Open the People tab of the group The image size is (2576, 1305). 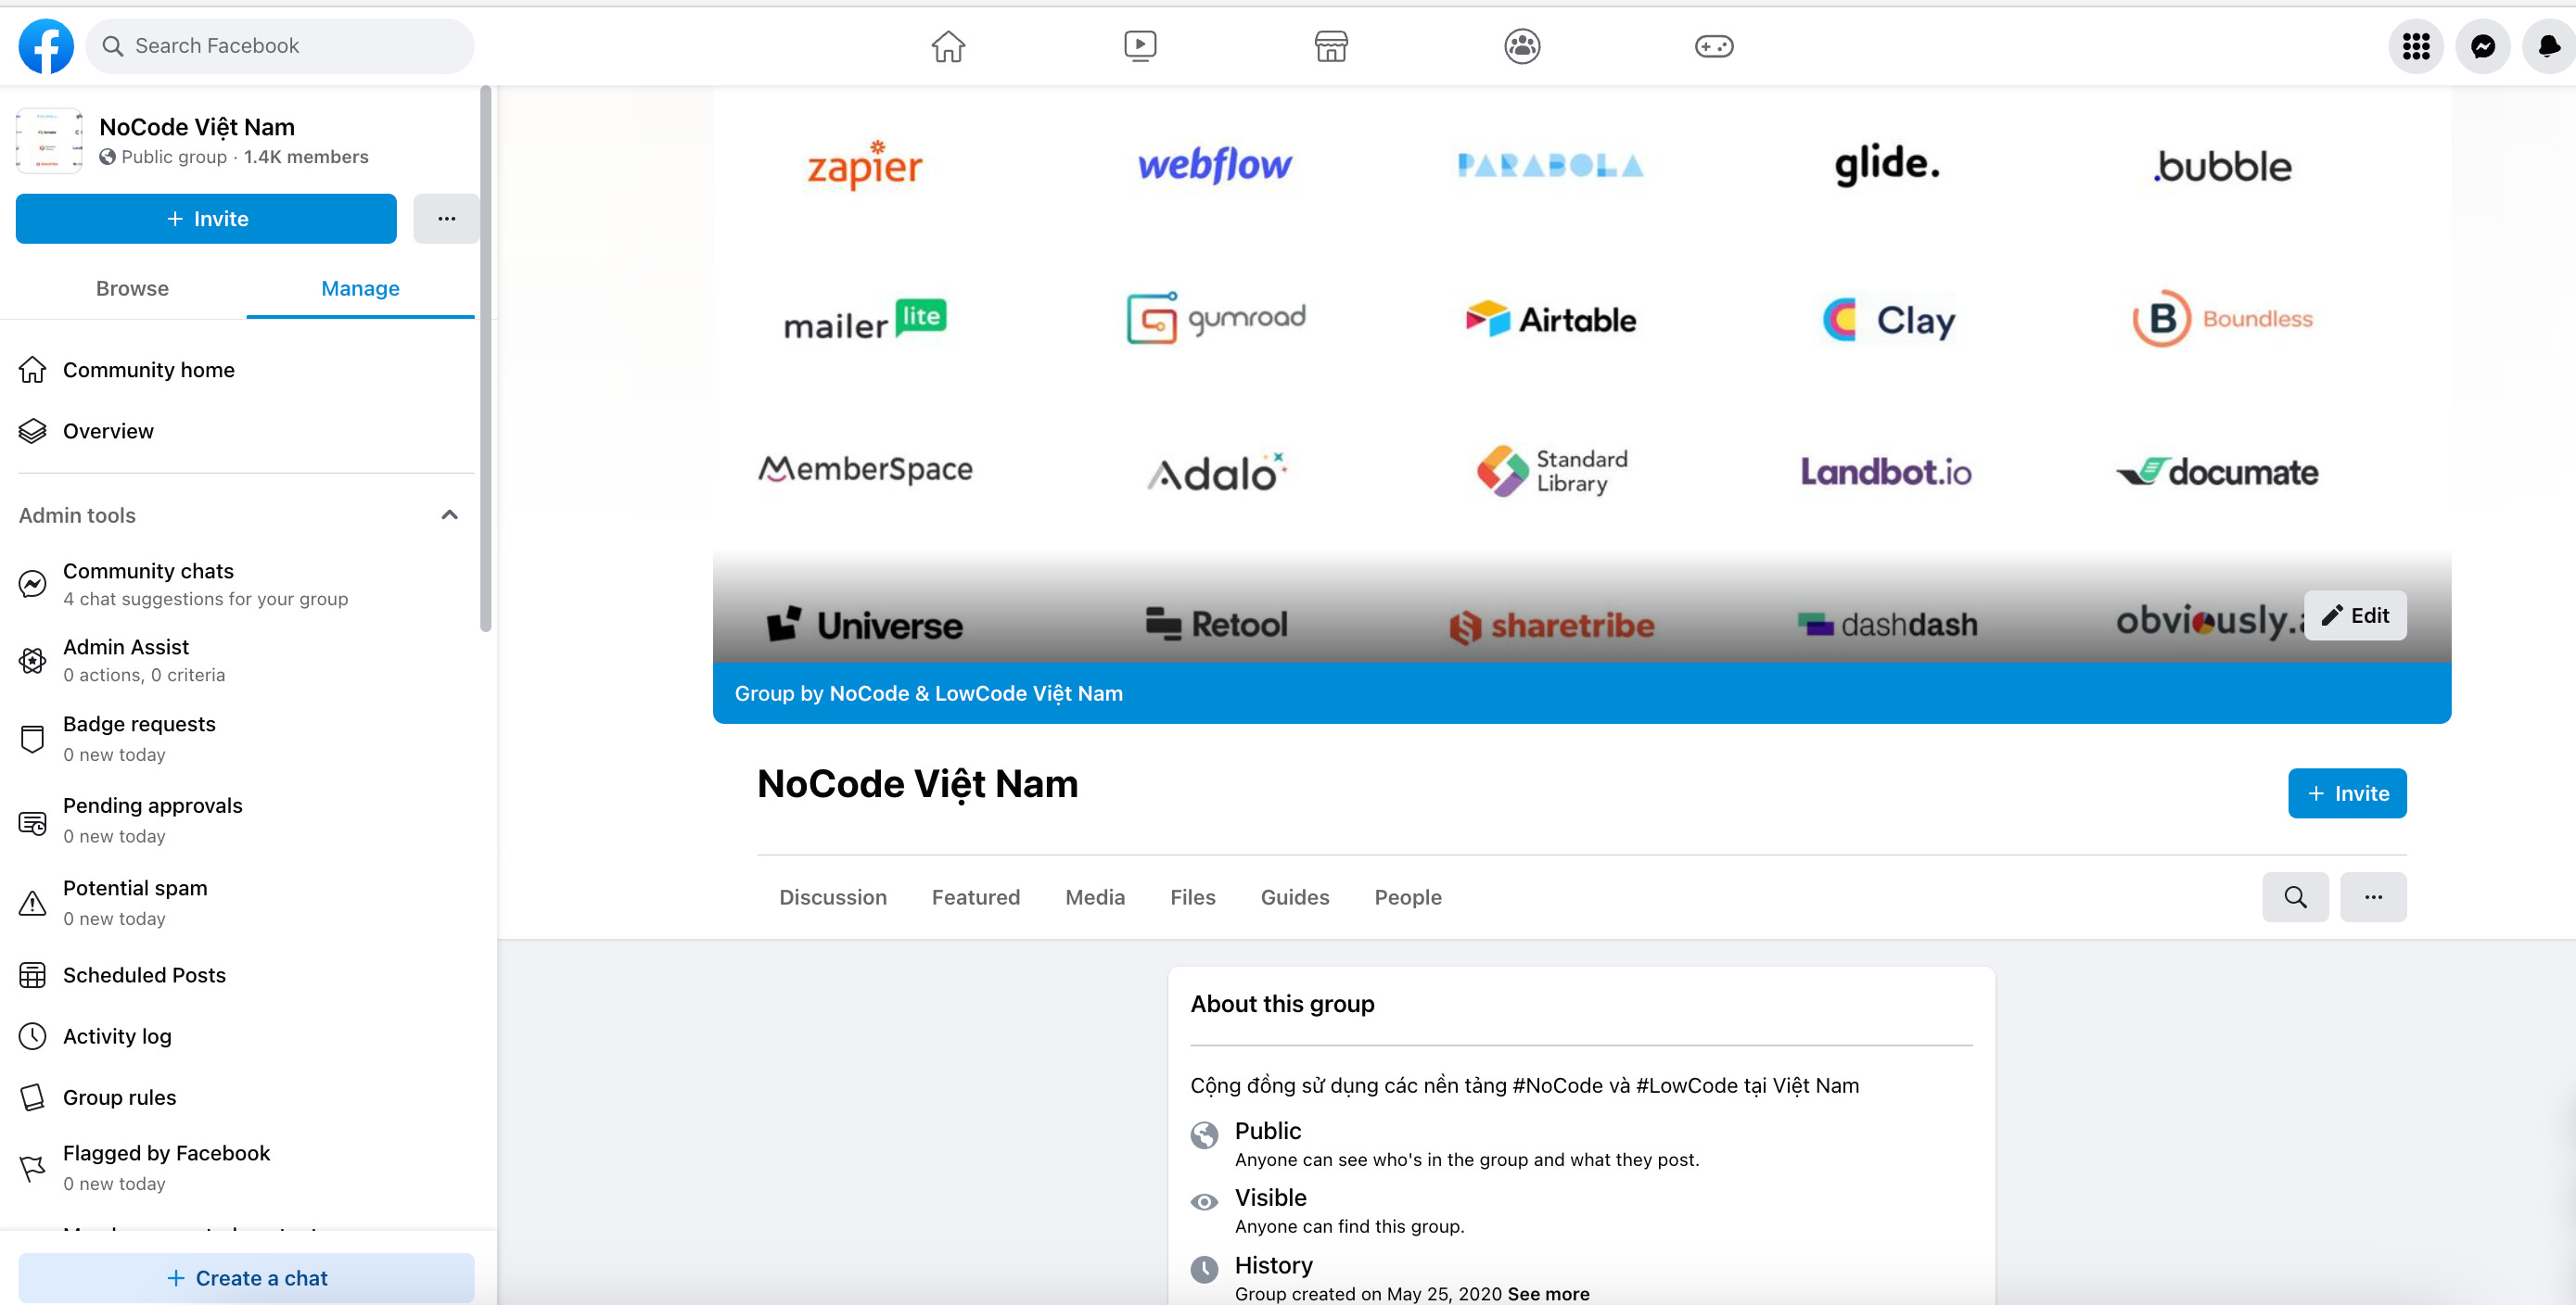click(x=1408, y=896)
